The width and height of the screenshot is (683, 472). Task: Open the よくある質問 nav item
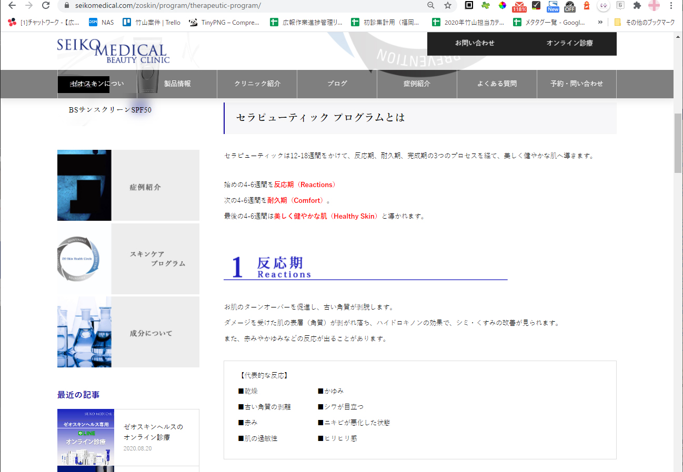click(497, 84)
